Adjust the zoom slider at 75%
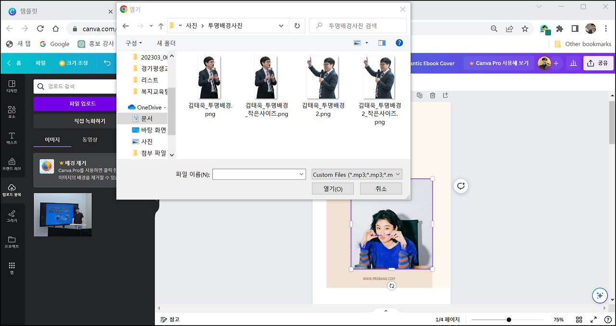Viewport: 616px width, 326px height. pos(508,319)
